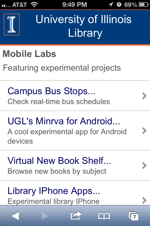Tap the battery icon in status bar
This screenshot has width=150, height=226.
143,5
